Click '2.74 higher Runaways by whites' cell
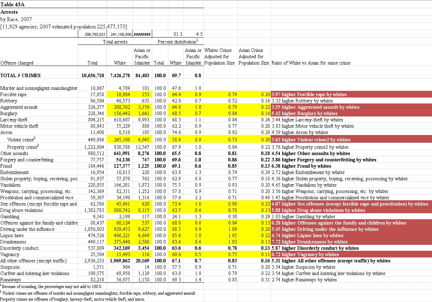Viewport: 432px width, 302px height. [304, 280]
